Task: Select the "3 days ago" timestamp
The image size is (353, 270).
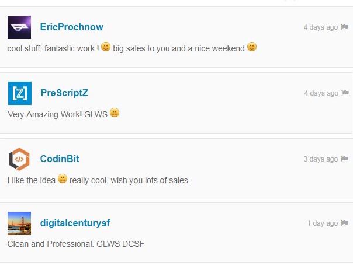Action: 321,159
